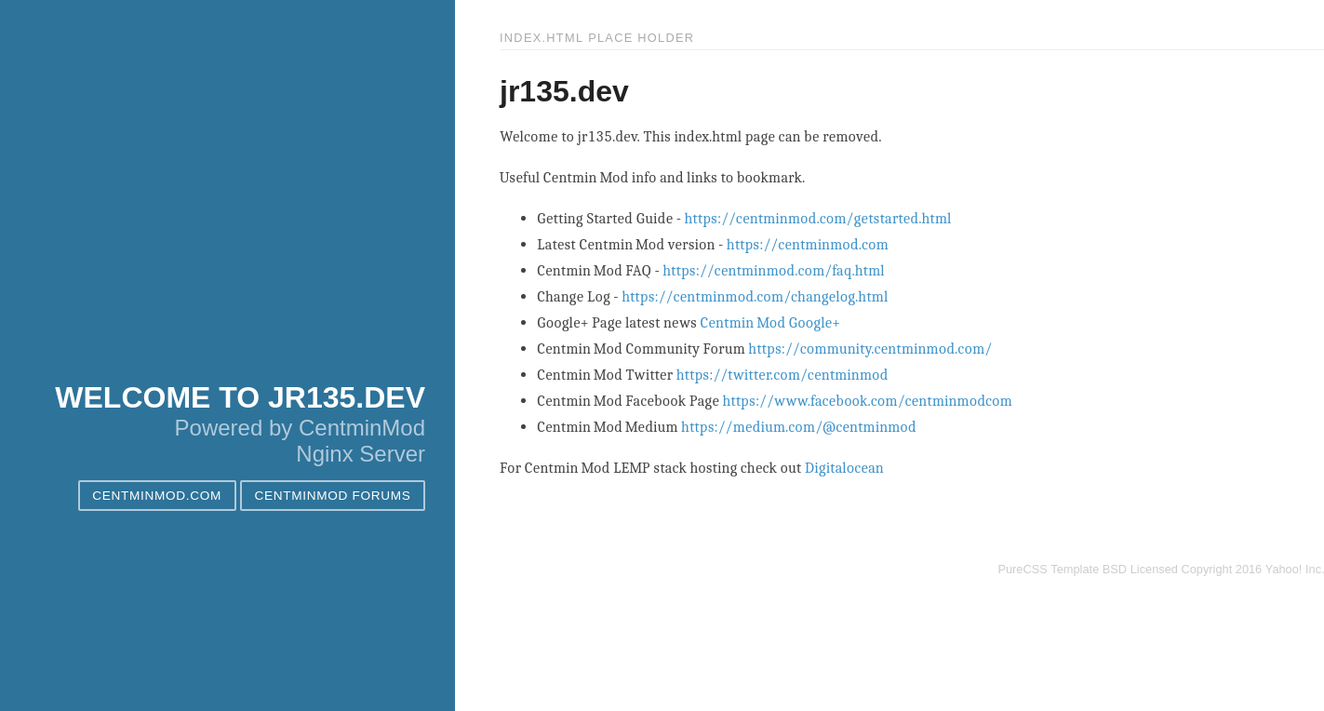Click the PureCSS Template copyright footer text
Image resolution: width=1324 pixels, height=711 pixels.
click(1160, 570)
